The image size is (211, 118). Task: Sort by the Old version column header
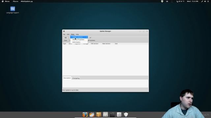point(95,44)
